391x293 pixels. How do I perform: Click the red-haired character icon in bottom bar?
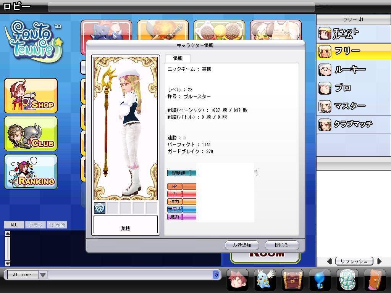237,280
